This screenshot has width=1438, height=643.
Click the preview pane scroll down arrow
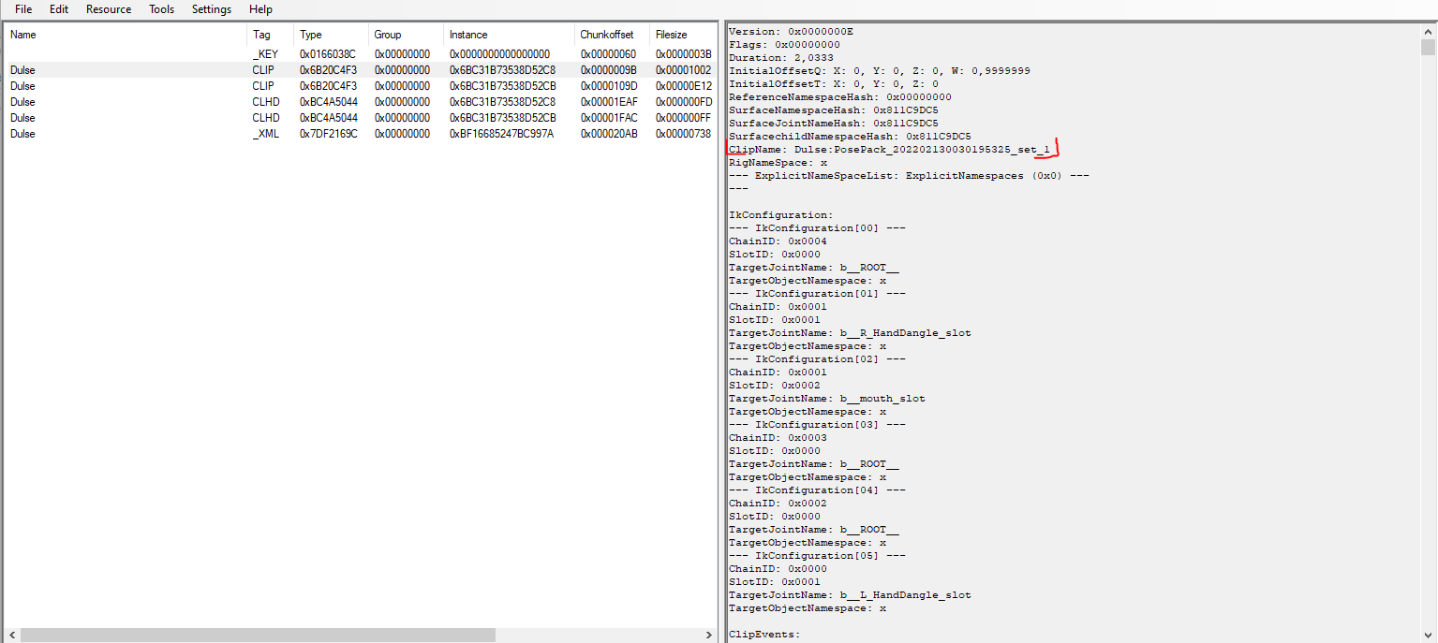[1428, 634]
